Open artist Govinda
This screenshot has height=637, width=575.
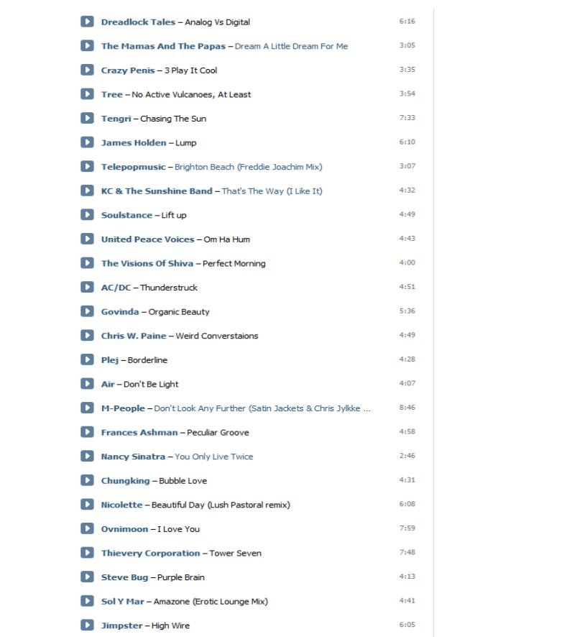[120, 311]
